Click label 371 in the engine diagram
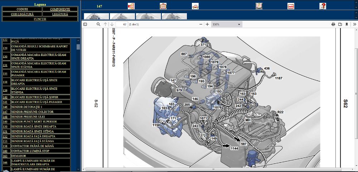 [203, 45]
